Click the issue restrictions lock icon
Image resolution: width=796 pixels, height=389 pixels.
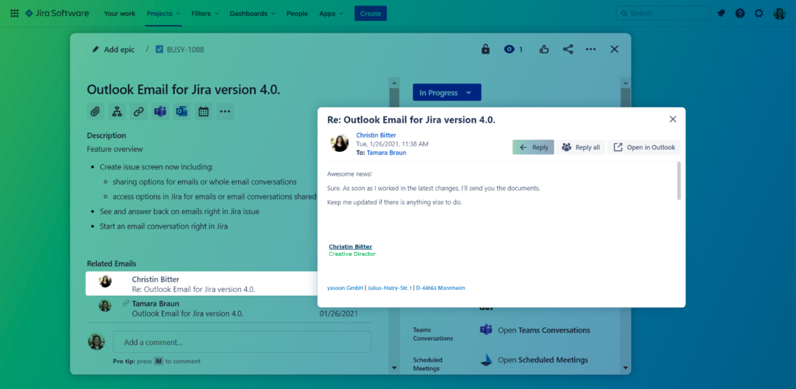(x=485, y=49)
